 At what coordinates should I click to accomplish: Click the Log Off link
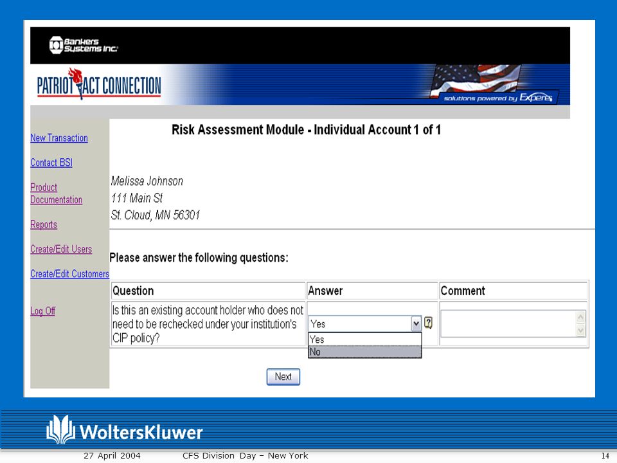[x=42, y=311]
